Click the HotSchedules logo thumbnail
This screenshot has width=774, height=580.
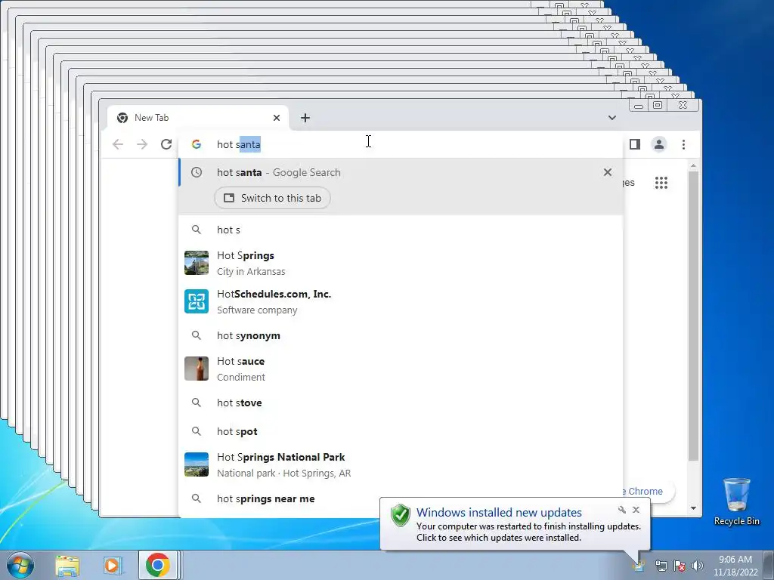click(197, 301)
